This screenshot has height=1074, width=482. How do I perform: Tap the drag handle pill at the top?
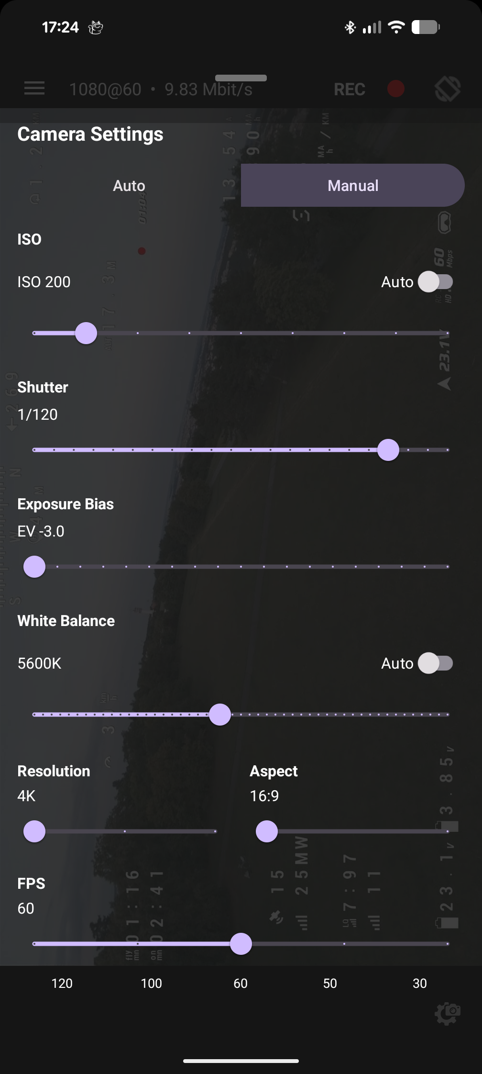pyautogui.click(x=241, y=77)
